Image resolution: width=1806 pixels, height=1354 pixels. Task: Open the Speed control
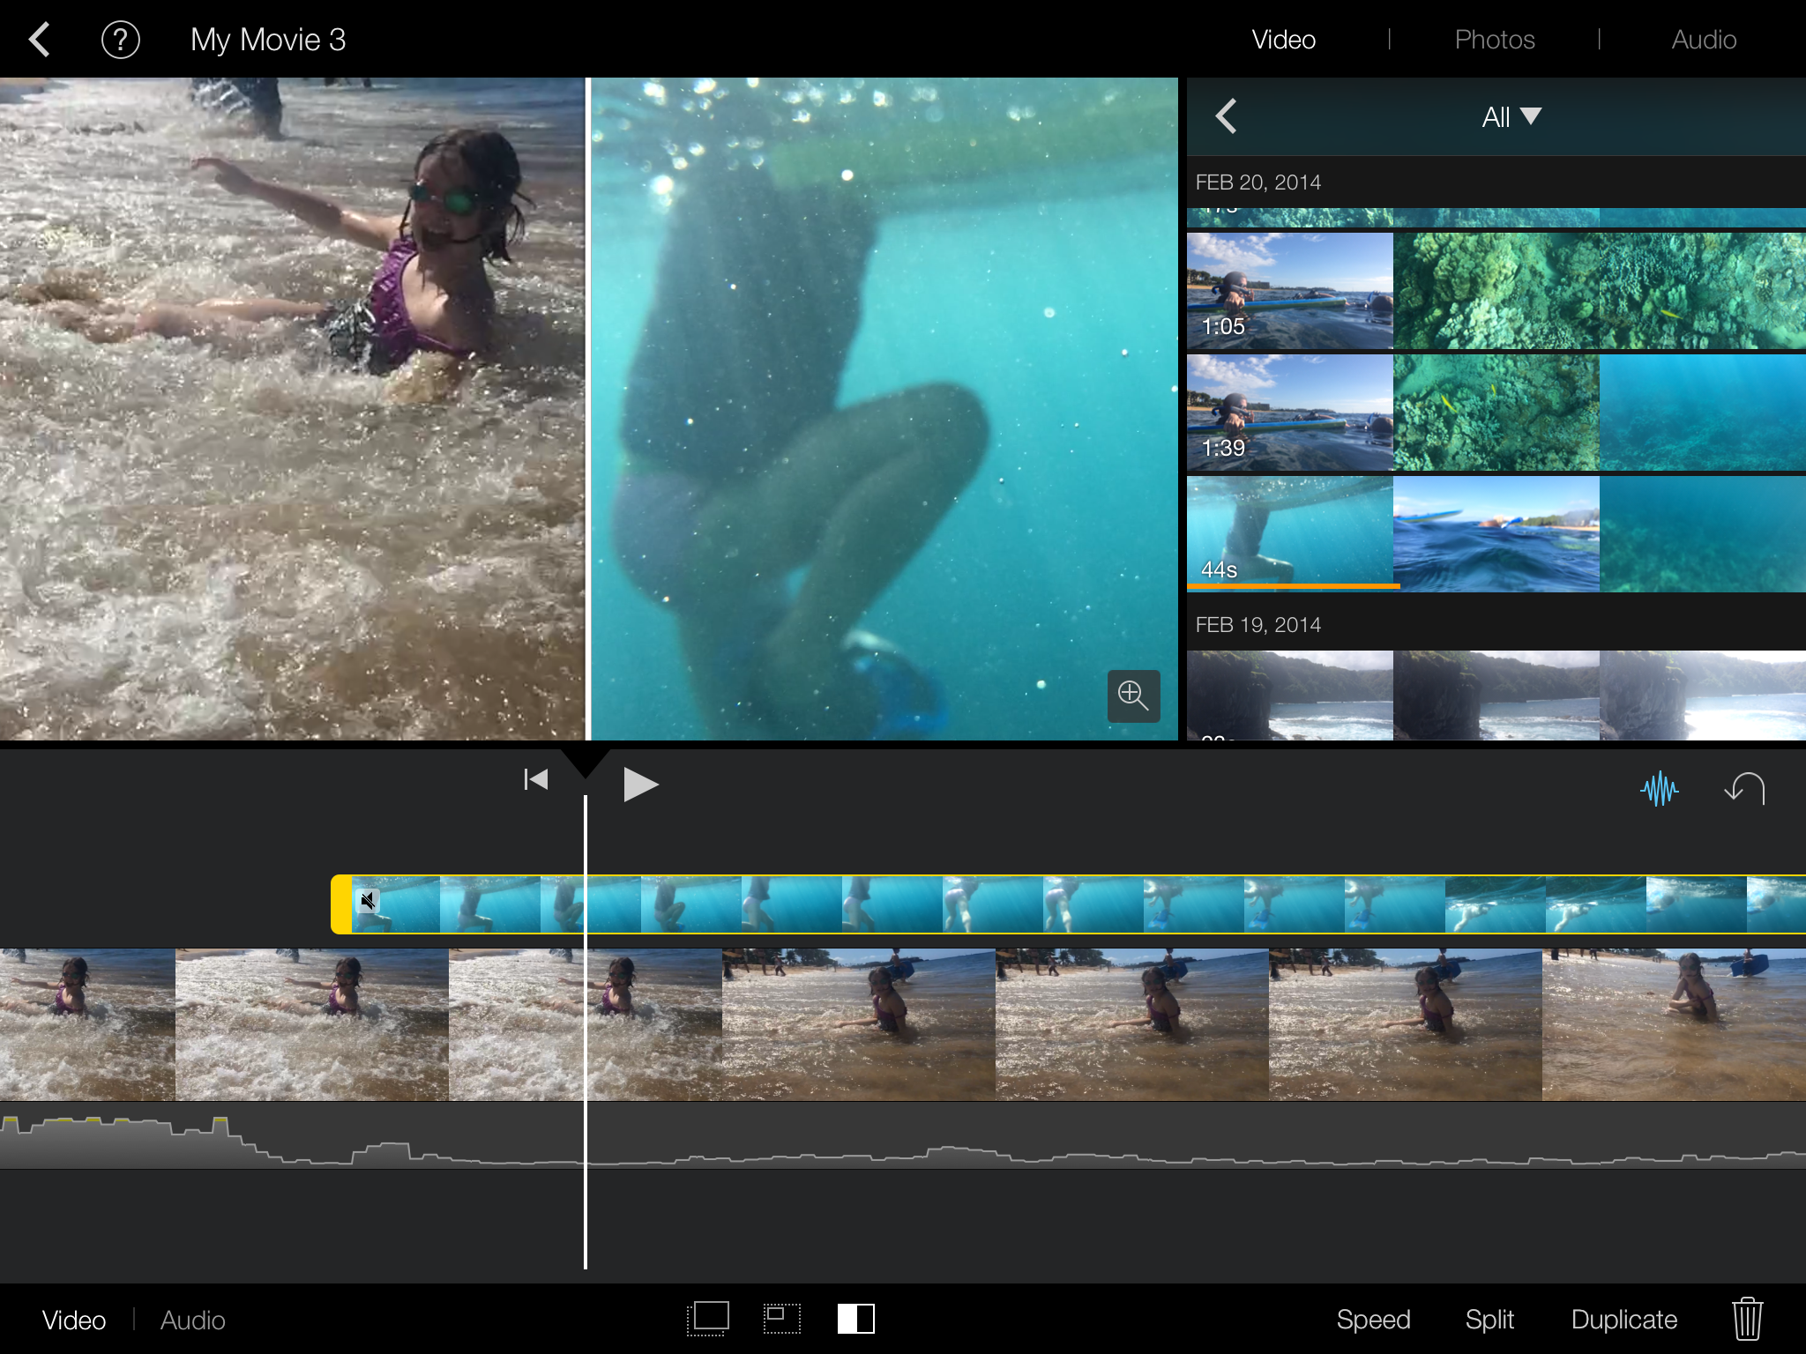tap(1373, 1319)
